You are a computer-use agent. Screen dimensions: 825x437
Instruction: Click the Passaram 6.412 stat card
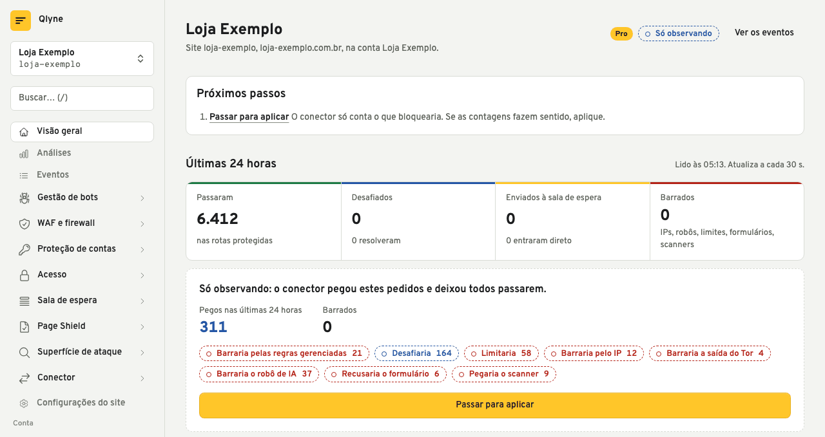point(264,221)
